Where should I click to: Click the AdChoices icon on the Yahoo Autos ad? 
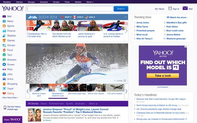pos(186,47)
